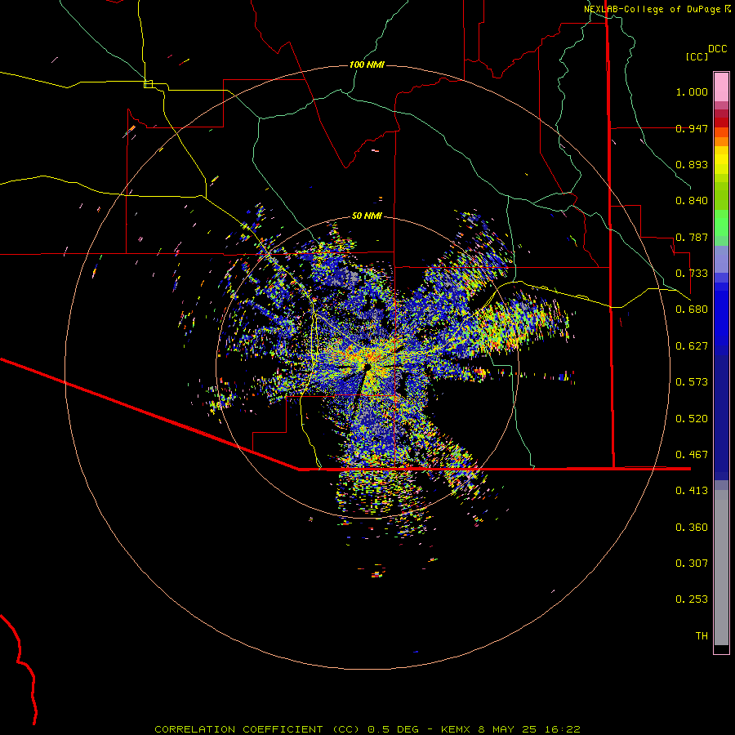Click the 50 NMI range ring label

coord(367,216)
